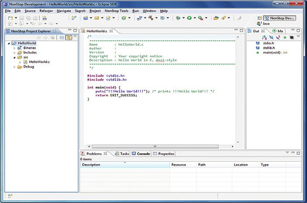Click the build configuration icon left of hammer
Image resolution: width=307 pixels, height=203 pixels.
coord(139,18)
